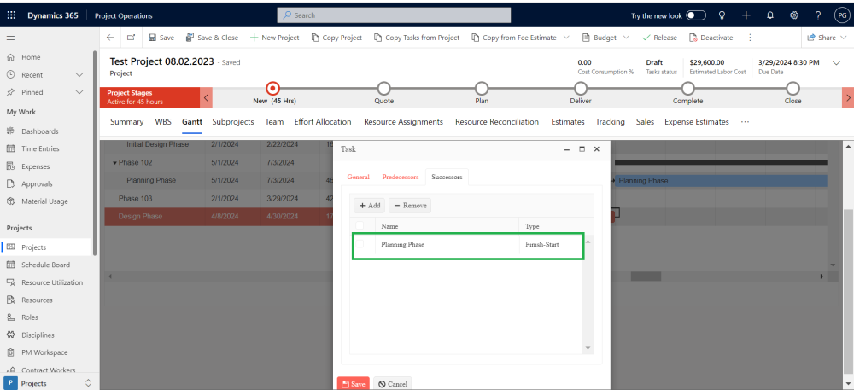Expand the Recent chevron in sidebar
Viewport: 854px width, 390px height.
(x=79, y=74)
